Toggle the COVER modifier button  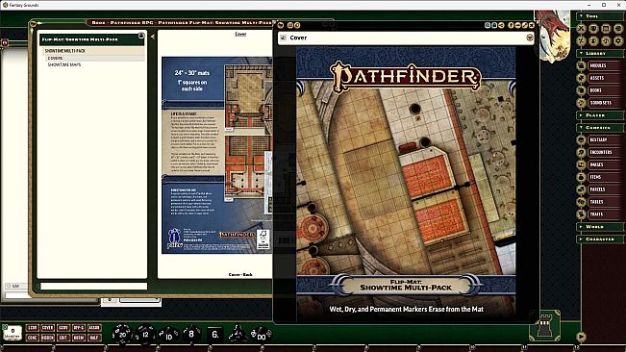click(47, 328)
